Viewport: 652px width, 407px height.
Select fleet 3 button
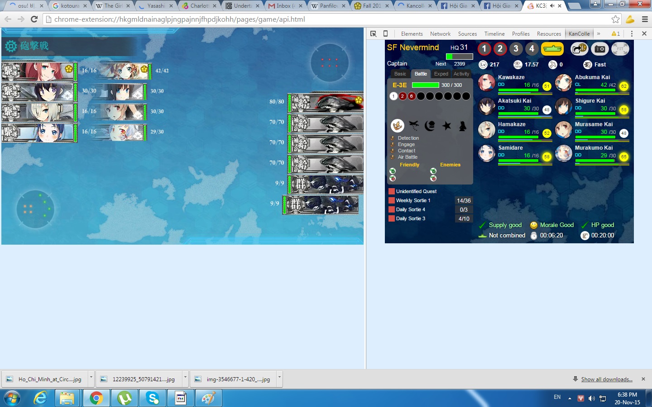(x=516, y=49)
